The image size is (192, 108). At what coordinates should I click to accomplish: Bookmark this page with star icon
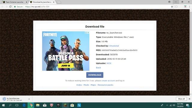tap(172, 7)
